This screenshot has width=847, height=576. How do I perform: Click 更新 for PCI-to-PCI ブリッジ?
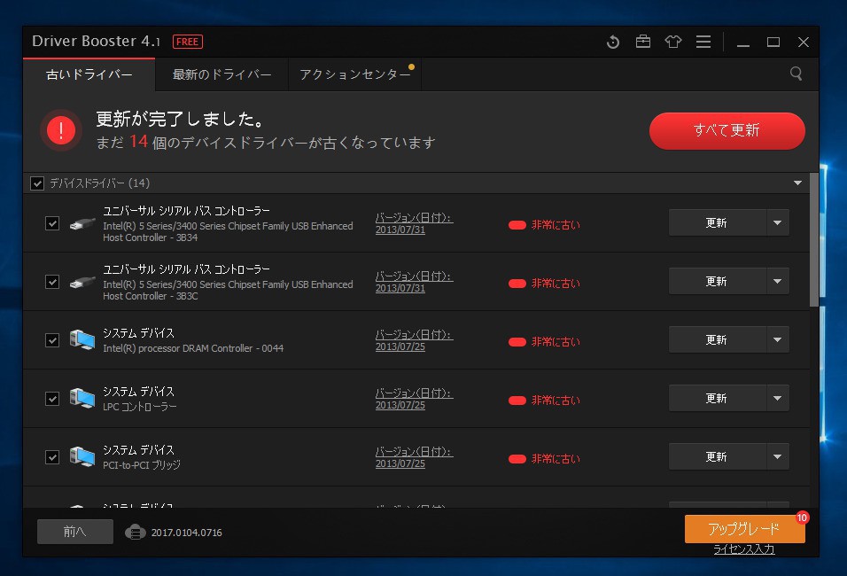[717, 456]
